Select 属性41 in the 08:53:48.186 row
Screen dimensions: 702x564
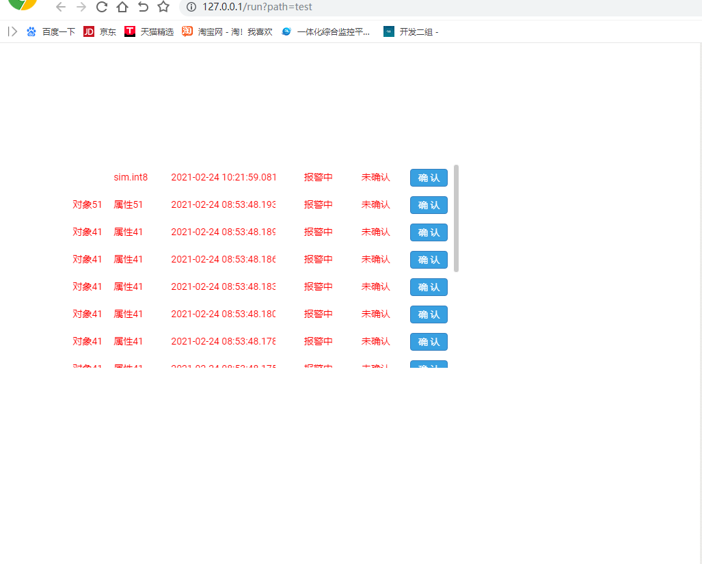tap(128, 259)
